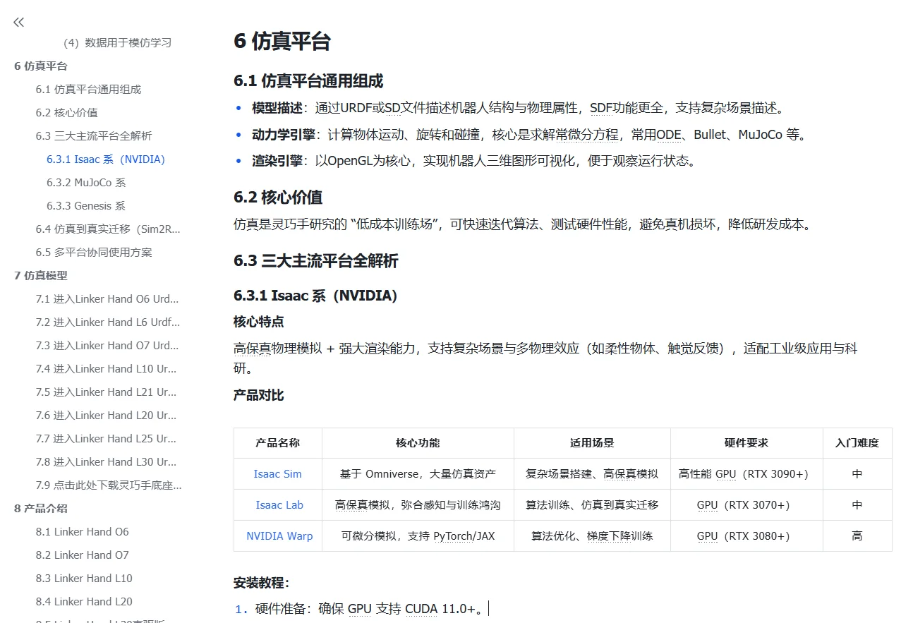Open '7.9 点击此处下载灵巧手底座' outline entry

[x=109, y=485]
